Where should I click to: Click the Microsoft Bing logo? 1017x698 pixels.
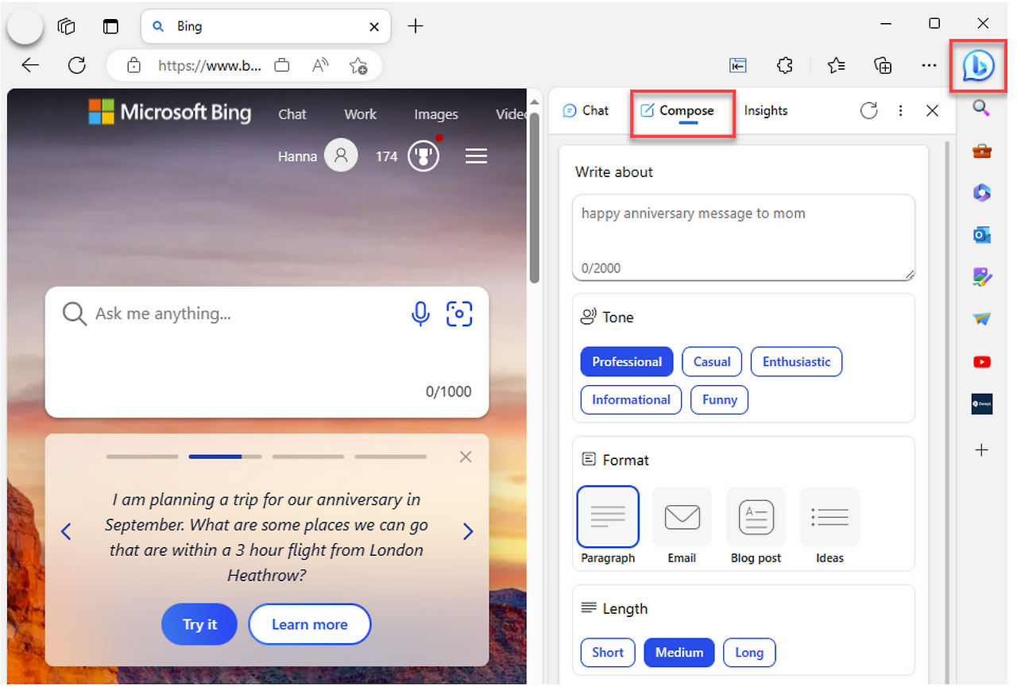[x=169, y=112]
